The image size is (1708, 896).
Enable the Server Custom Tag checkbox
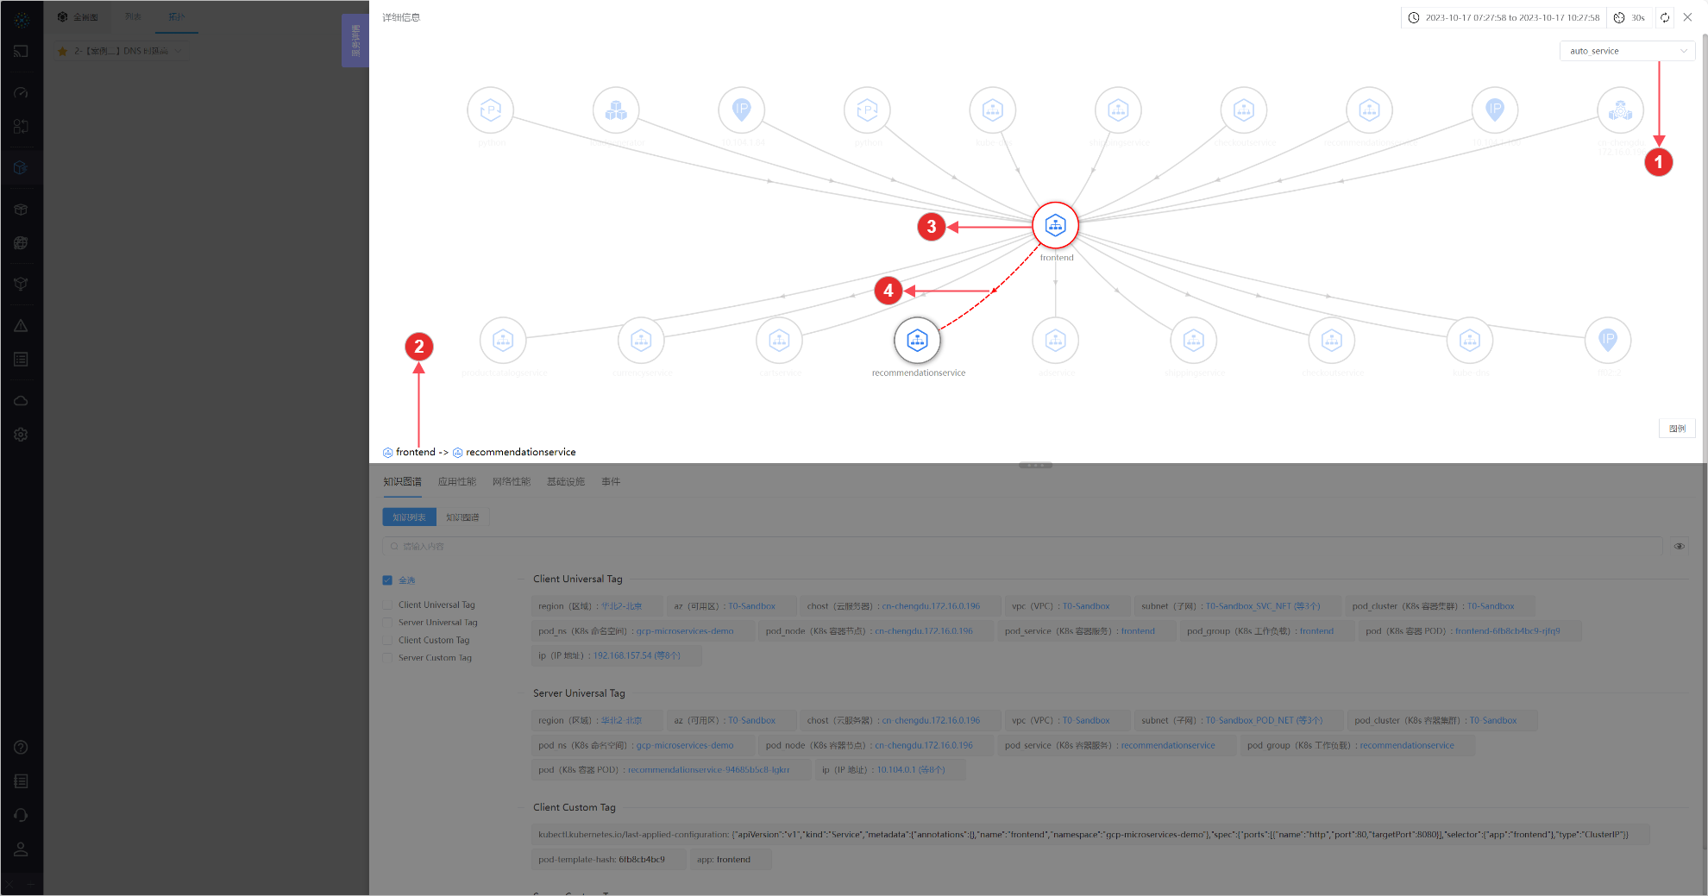click(387, 658)
